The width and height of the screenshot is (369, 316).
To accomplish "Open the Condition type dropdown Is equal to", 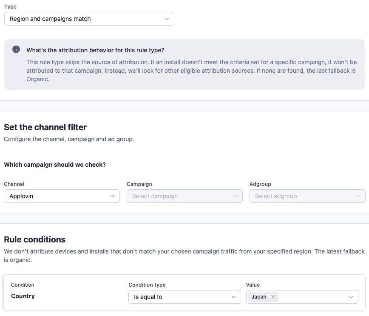I will pyautogui.click(x=185, y=297).
